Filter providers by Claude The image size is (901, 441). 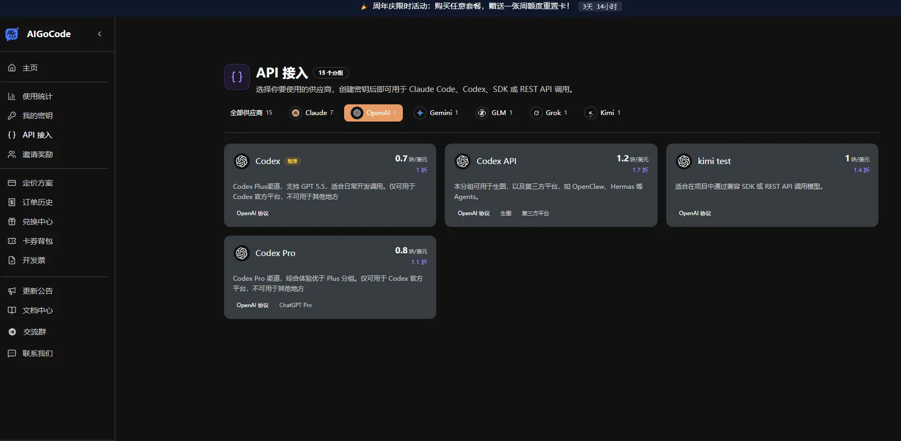coord(311,113)
